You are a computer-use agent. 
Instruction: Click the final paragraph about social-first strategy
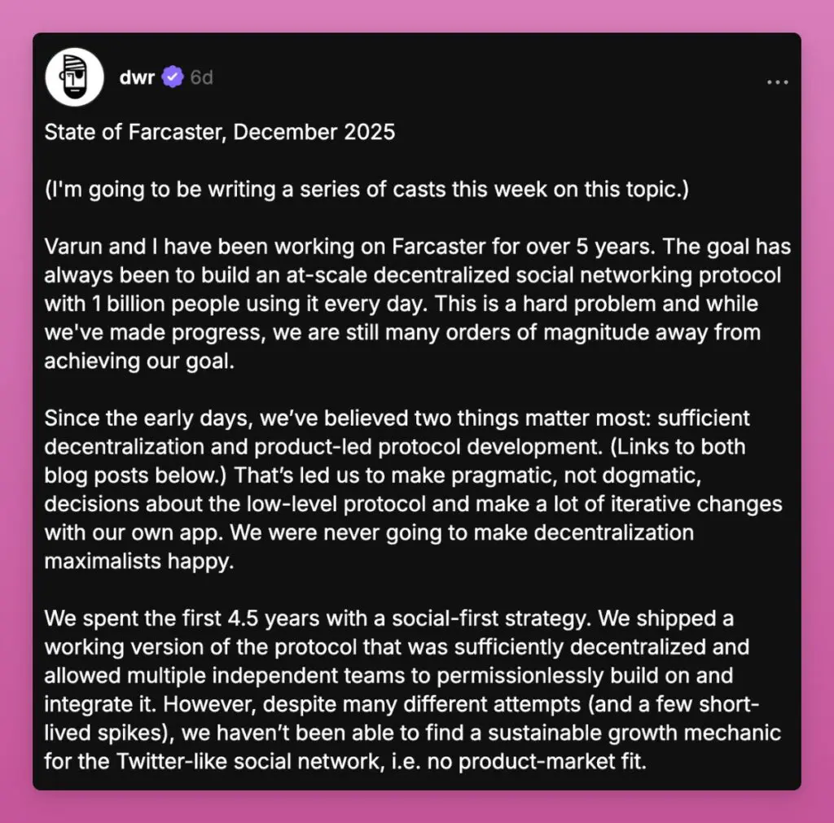[407, 689]
